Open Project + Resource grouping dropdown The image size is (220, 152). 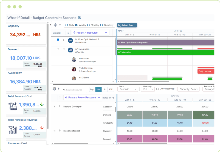tap(90, 33)
